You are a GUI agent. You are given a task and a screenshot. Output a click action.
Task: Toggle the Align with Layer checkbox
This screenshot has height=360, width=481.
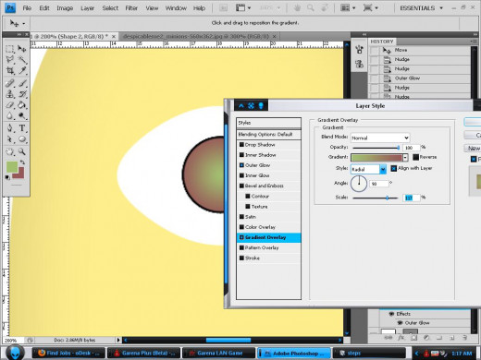(394, 168)
